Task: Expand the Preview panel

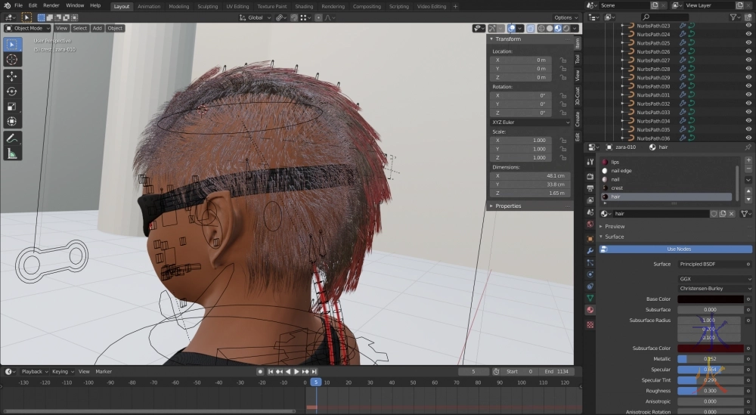Action: click(615, 226)
